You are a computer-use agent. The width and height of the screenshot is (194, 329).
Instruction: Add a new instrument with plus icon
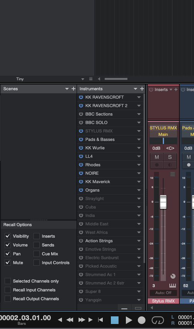tap(142, 89)
